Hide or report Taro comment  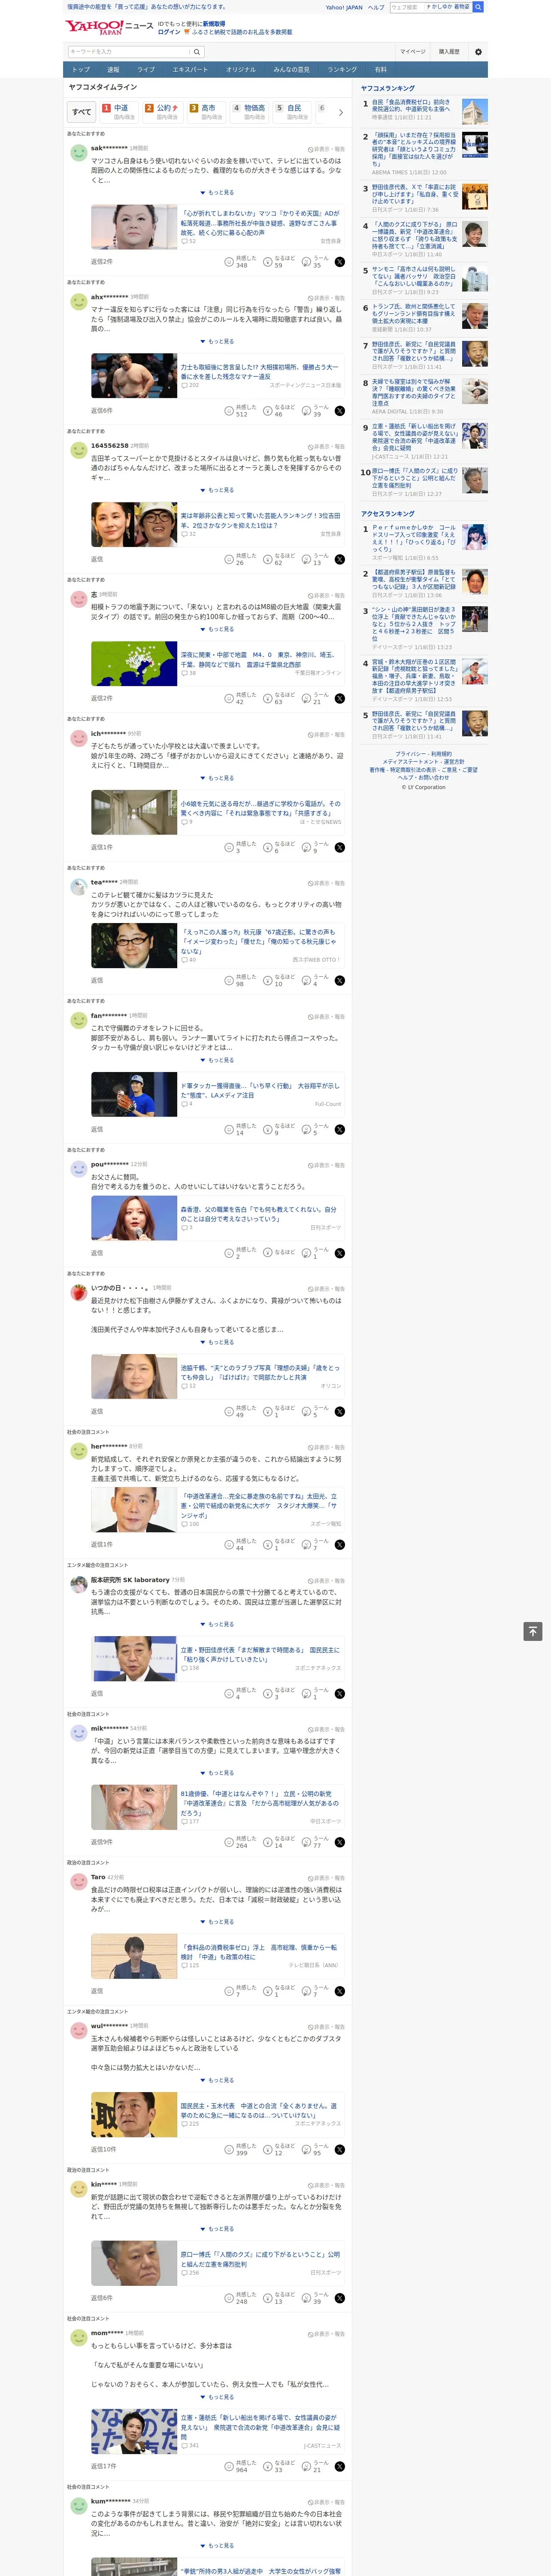click(326, 1878)
